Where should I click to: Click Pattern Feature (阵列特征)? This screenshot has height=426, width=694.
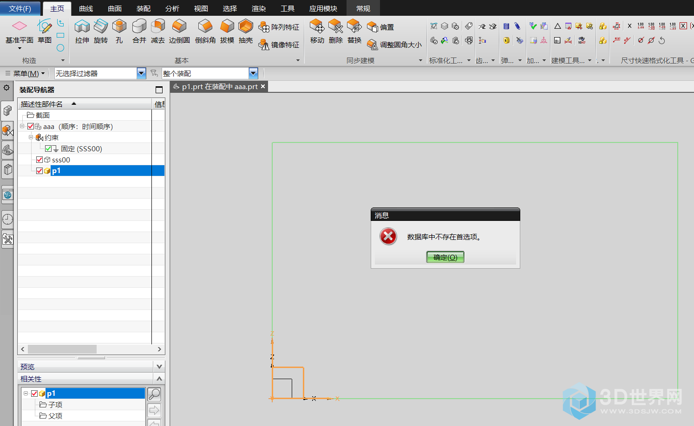[279, 27]
